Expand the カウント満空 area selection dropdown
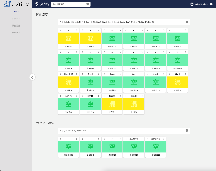 187,131
